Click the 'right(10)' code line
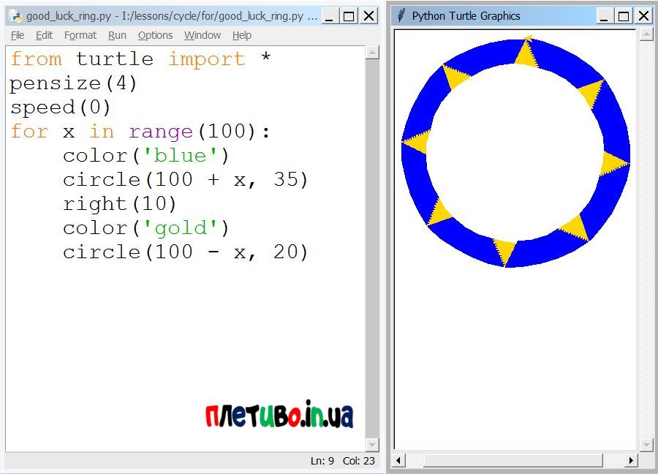 (x=120, y=204)
